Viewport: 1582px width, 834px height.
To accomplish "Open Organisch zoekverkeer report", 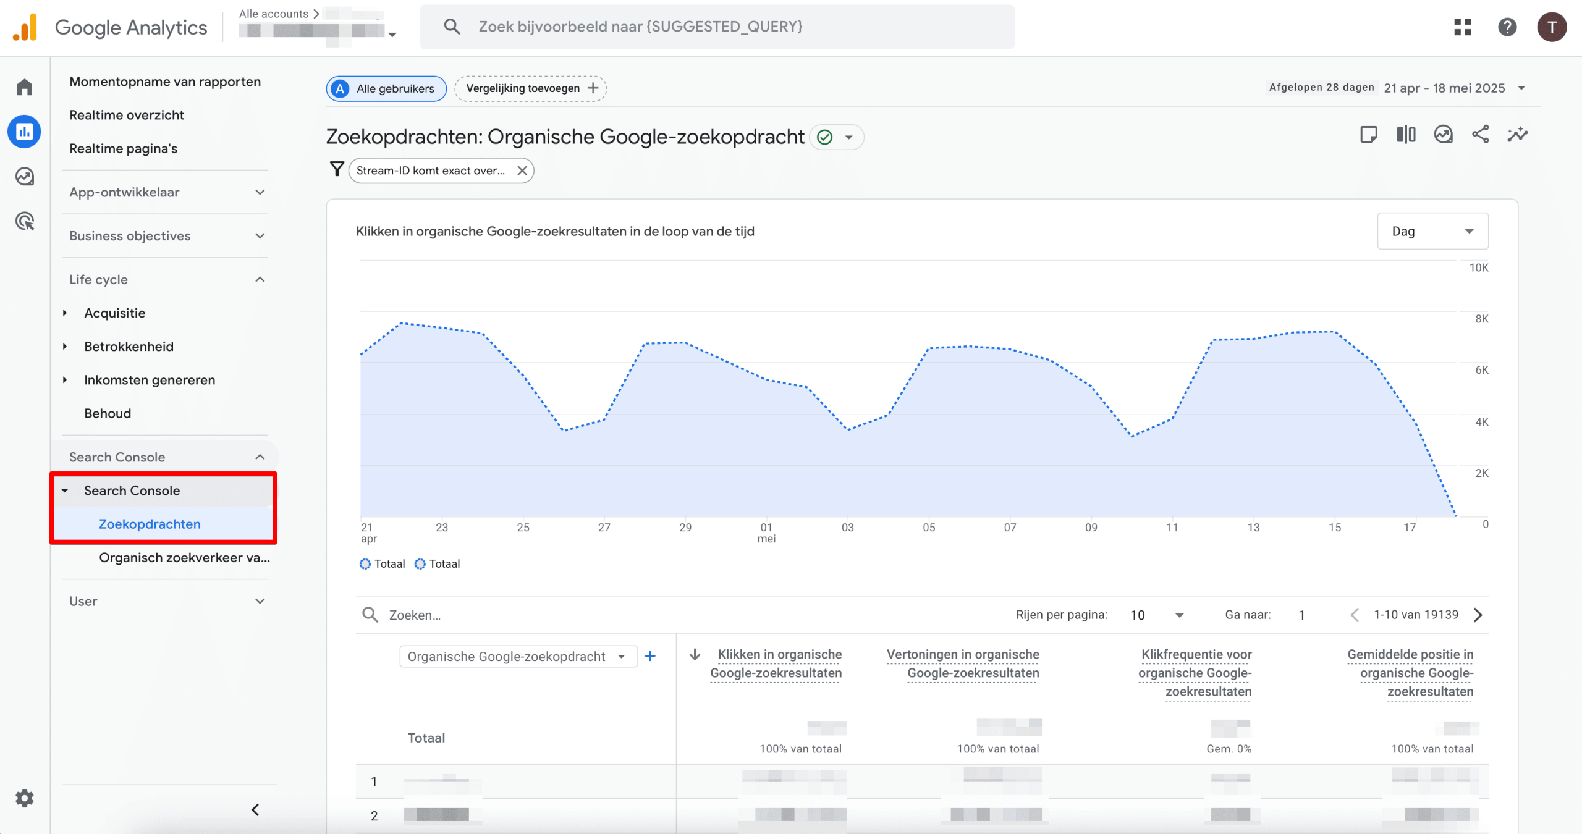I will 184,557.
